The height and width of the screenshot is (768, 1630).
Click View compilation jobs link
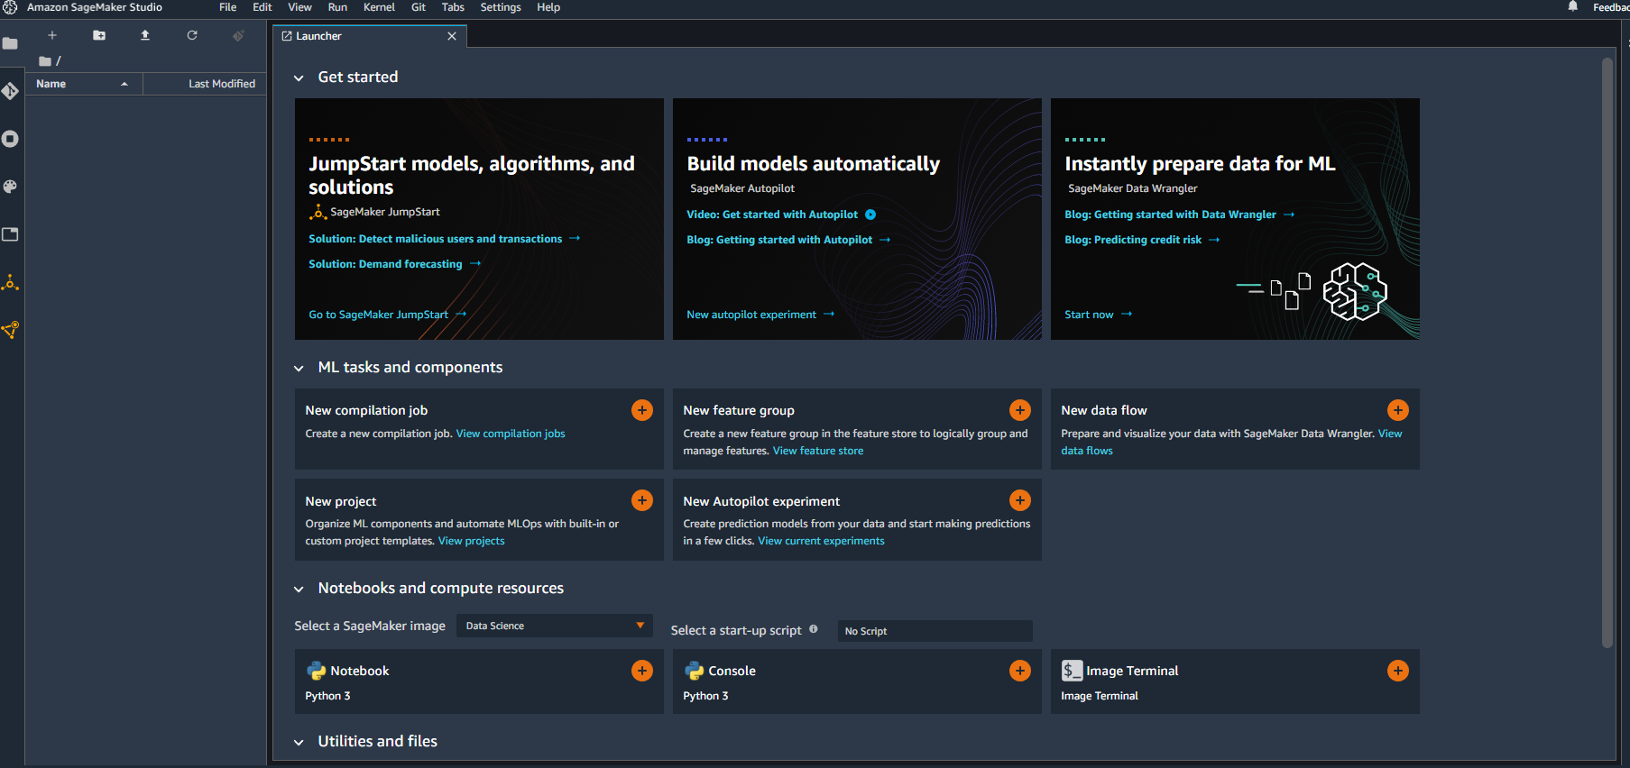pos(511,434)
